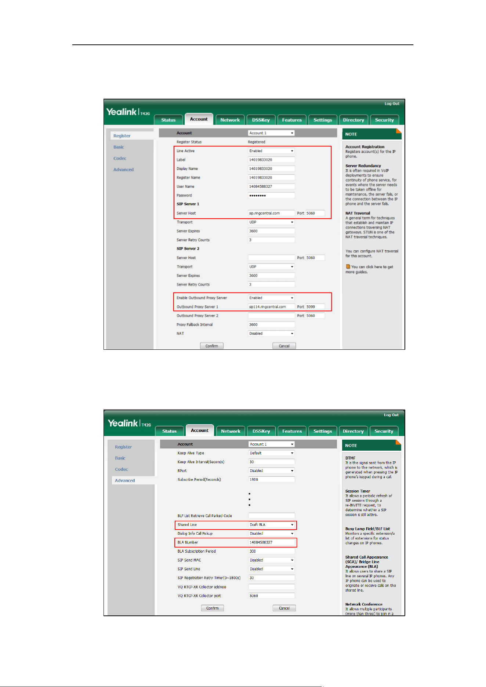Click the Keep Alive Interval field
This screenshot has height=687, width=486.
click(x=272, y=462)
